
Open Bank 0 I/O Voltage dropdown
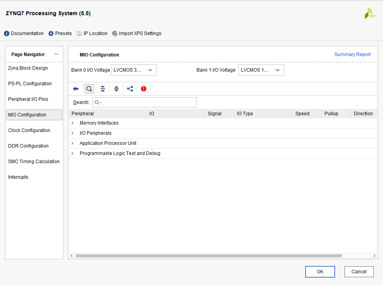coord(134,70)
